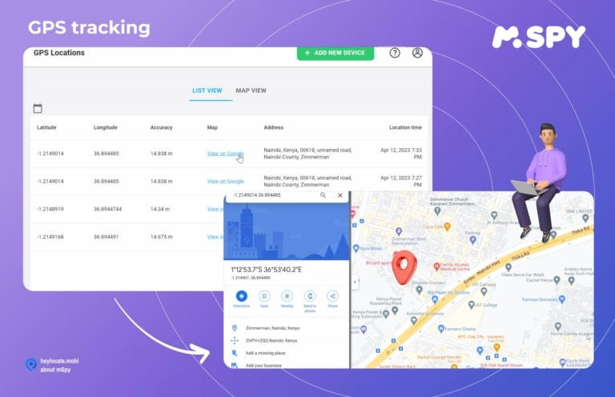Click the Send to phone icon
Screen dimensions: 615x397
tap(310, 296)
